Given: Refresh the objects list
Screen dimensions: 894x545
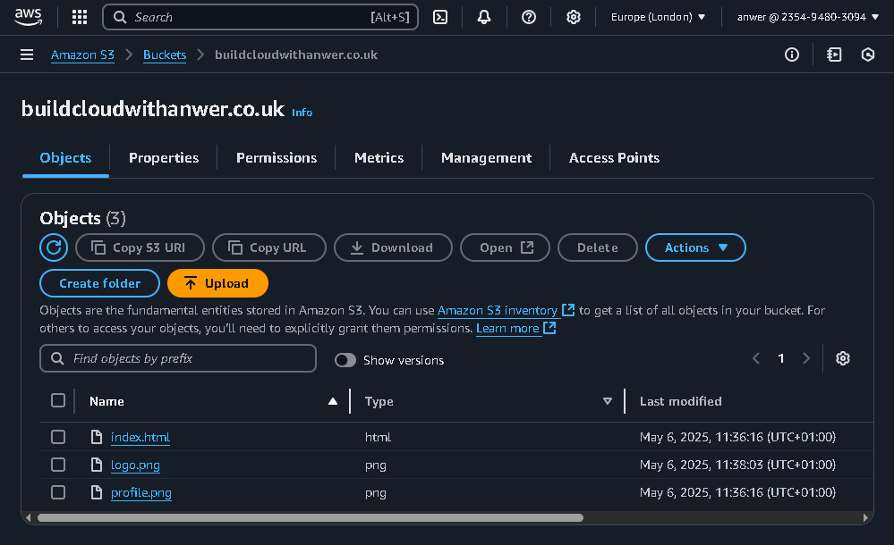Looking at the screenshot, I should [54, 247].
